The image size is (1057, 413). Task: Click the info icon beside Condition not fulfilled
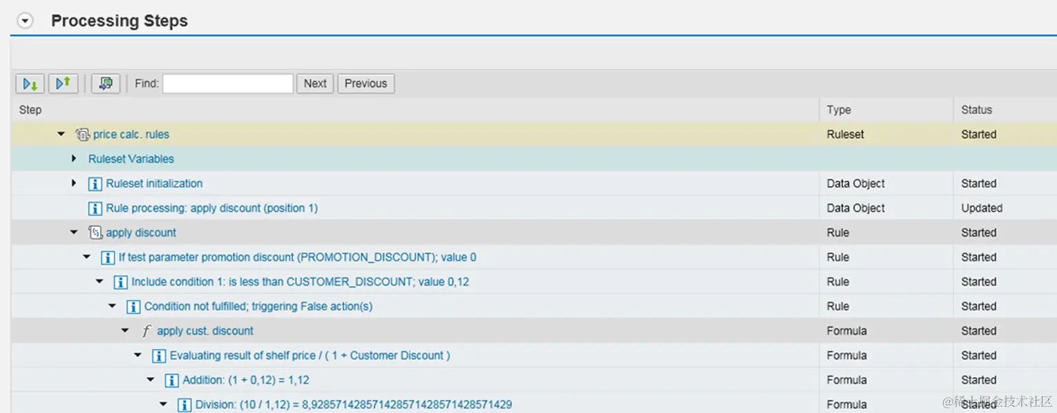133,307
